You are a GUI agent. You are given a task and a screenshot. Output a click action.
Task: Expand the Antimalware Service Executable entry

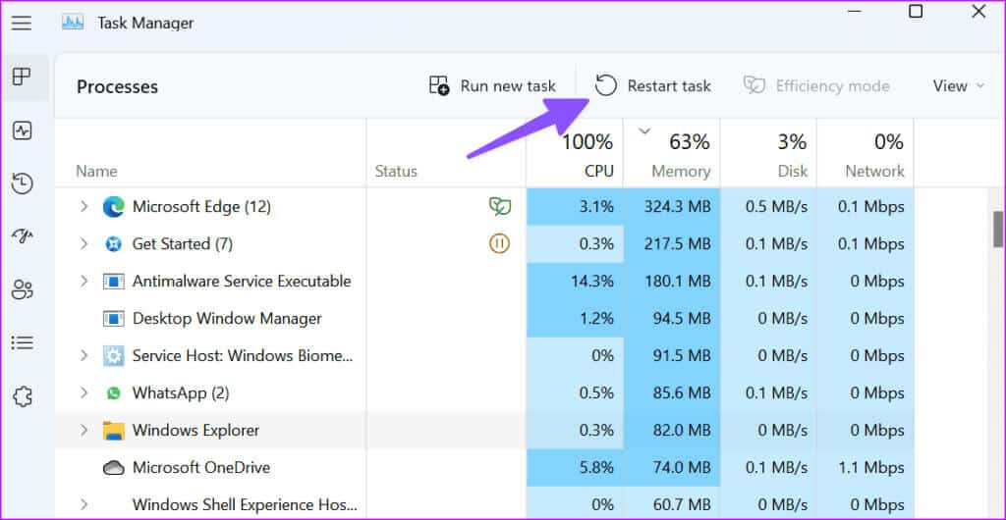click(84, 282)
